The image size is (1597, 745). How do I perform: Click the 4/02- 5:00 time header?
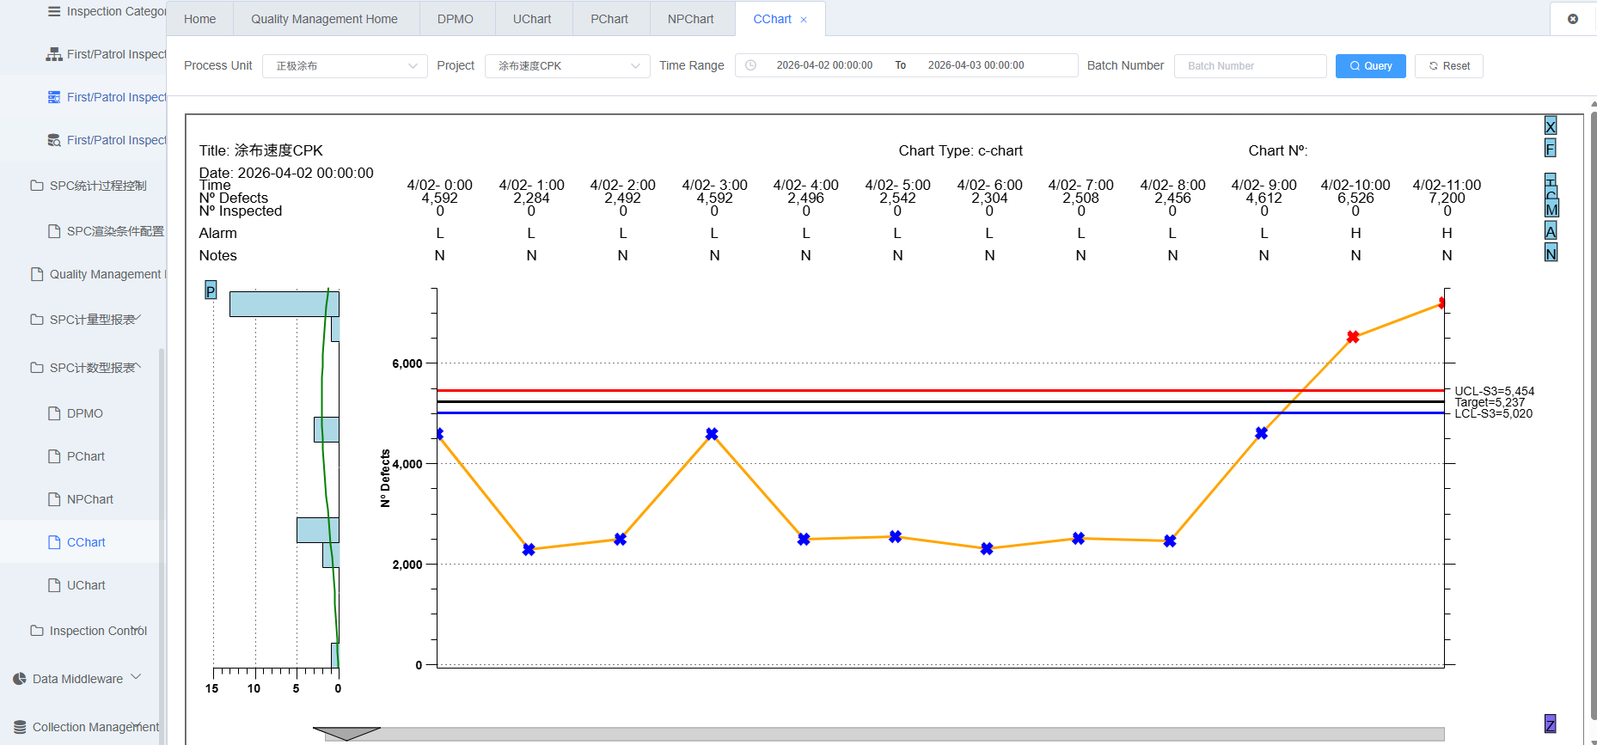(x=897, y=185)
